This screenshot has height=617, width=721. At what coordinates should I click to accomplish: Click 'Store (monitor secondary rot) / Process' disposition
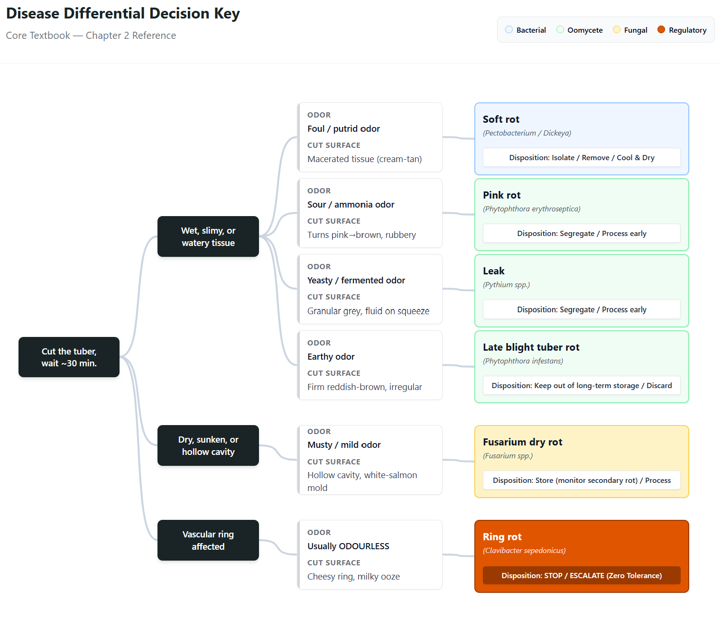[582, 480]
